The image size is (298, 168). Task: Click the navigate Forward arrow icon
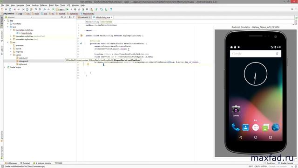pos(48,9)
